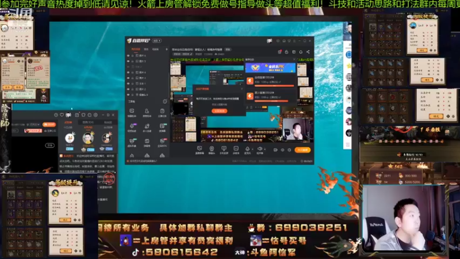Open the 弹幕秀 danmaku show tool
The width and height of the screenshot is (460, 259).
(147, 142)
